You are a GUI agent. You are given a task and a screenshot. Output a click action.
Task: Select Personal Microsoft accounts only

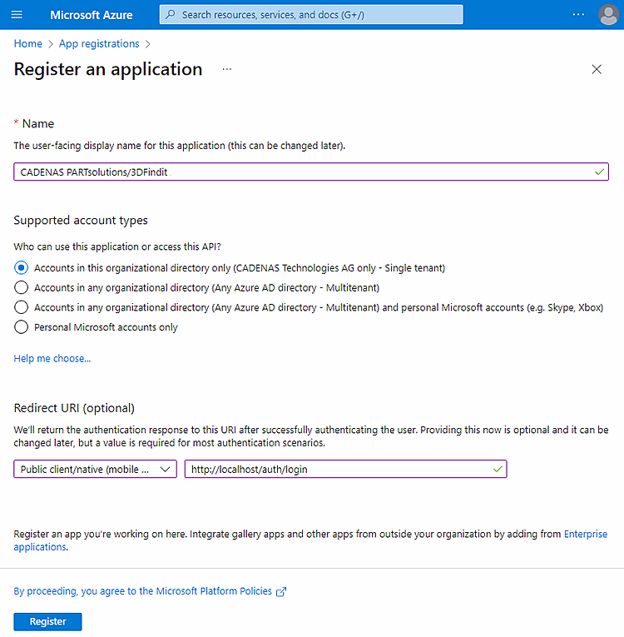click(x=22, y=327)
